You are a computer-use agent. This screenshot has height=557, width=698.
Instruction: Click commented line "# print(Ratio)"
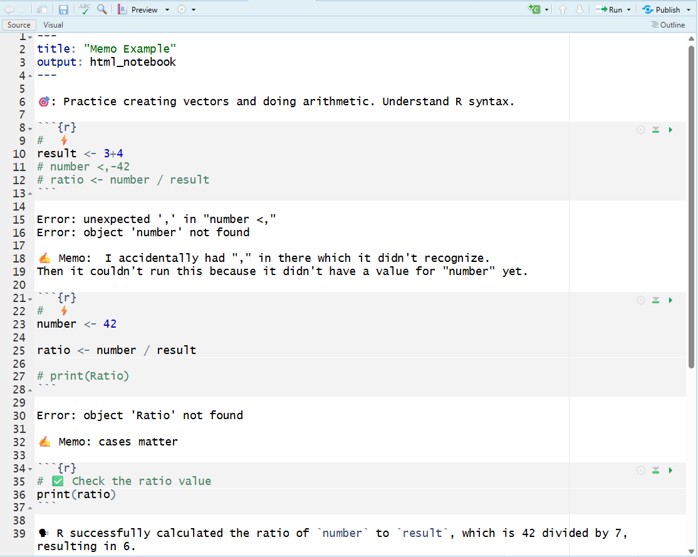point(83,376)
